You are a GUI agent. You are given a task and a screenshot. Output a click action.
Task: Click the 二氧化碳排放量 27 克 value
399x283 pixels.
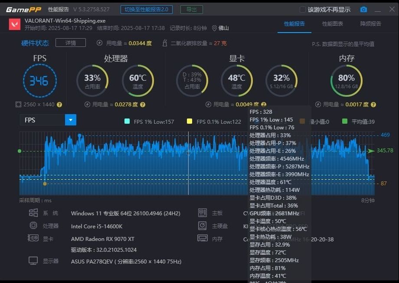click(220, 43)
